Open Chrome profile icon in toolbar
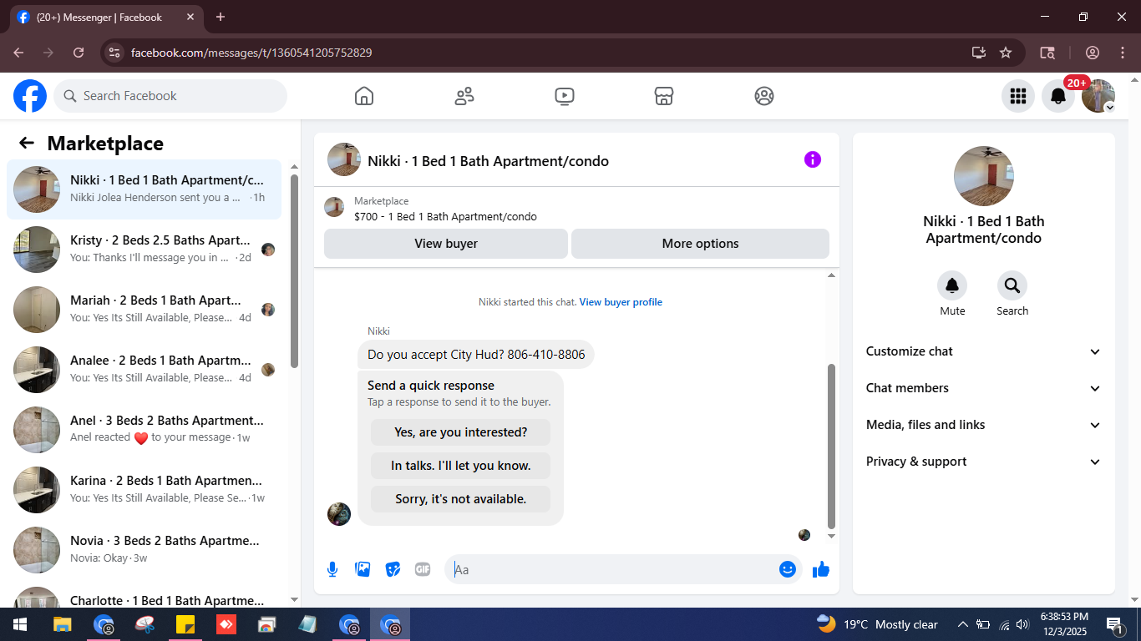 (1093, 53)
